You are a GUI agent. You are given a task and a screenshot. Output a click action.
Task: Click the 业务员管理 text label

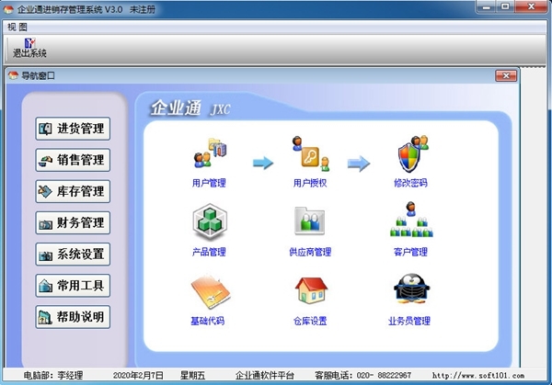point(409,321)
